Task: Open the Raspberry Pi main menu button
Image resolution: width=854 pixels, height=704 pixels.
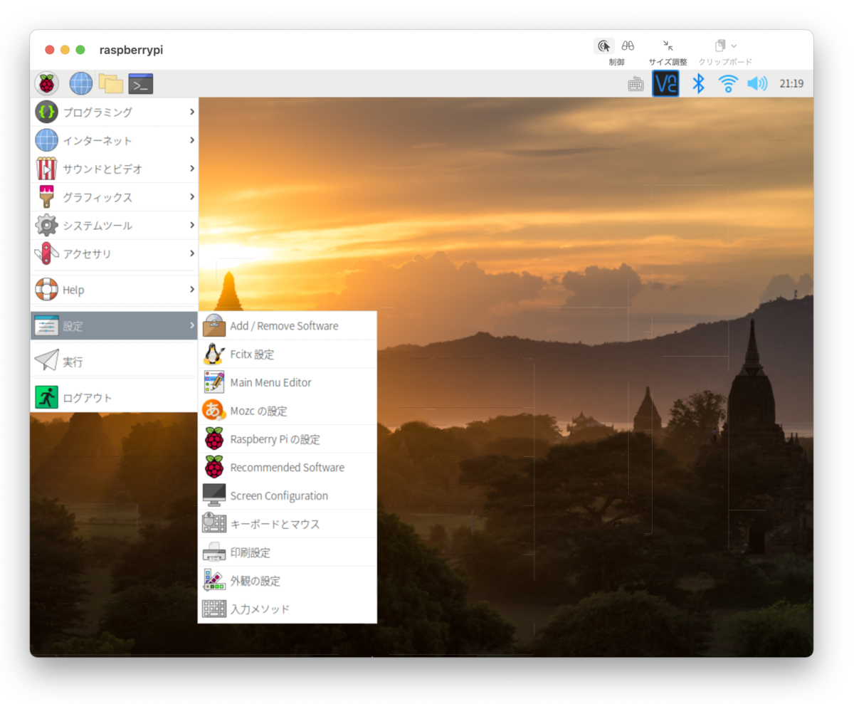Action: tap(46, 83)
